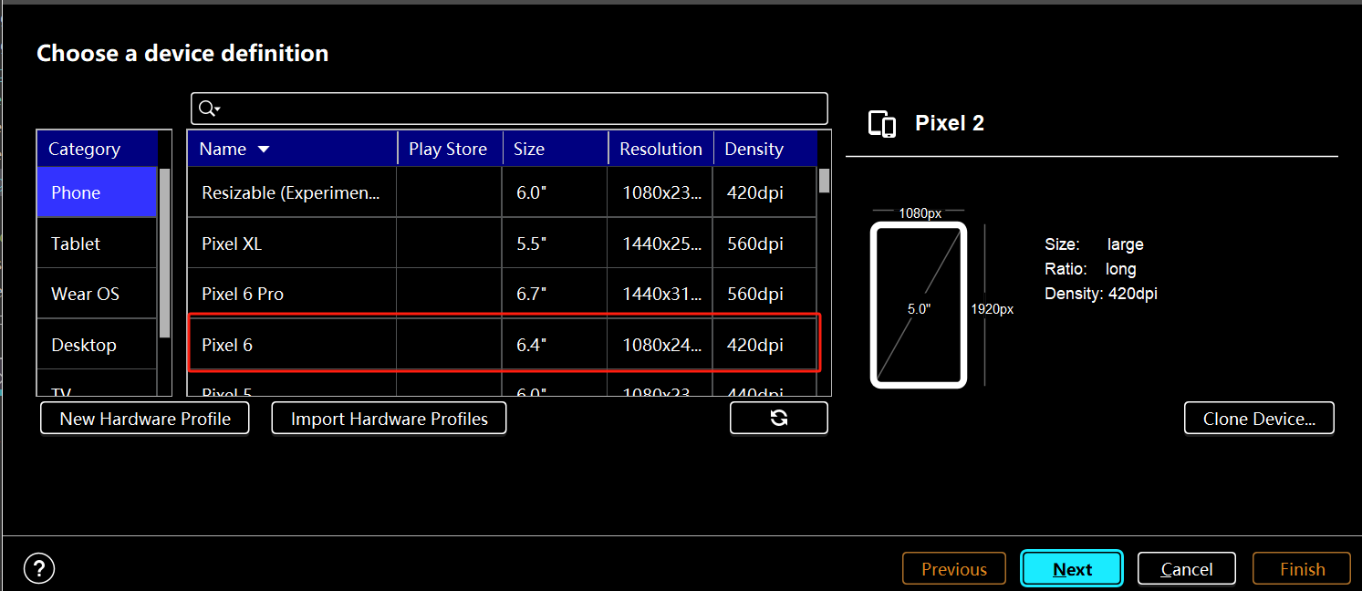Click the Previous button
The width and height of the screenshot is (1362, 591).
(954, 569)
